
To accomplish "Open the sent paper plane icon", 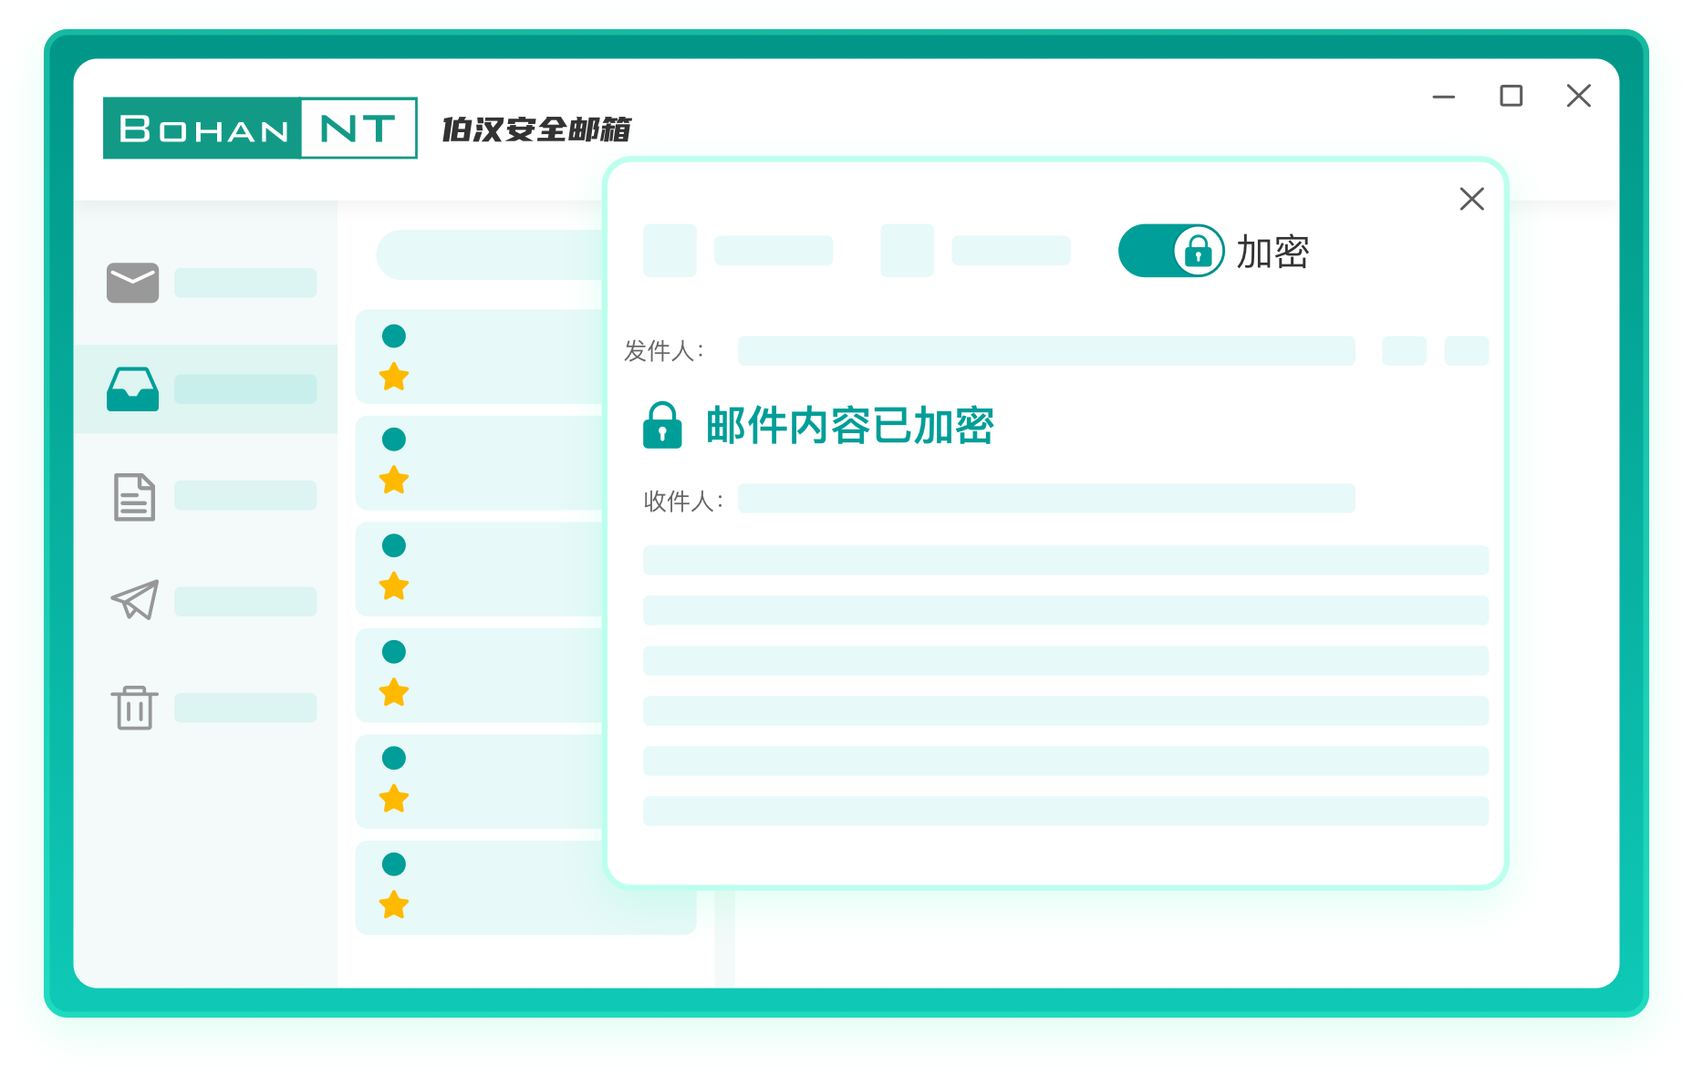I will (135, 600).
